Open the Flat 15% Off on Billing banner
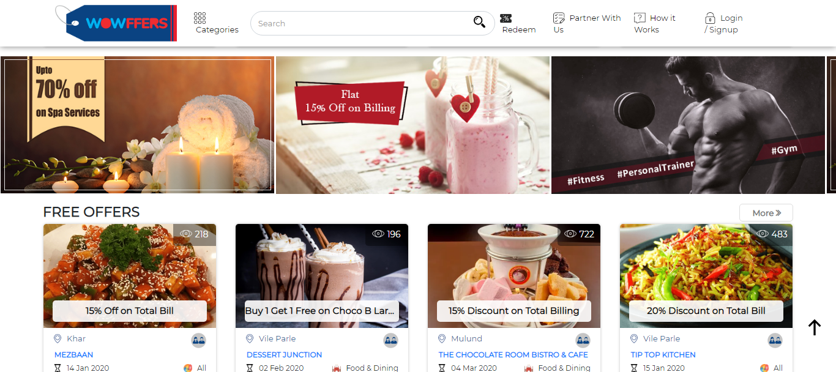 (412, 125)
